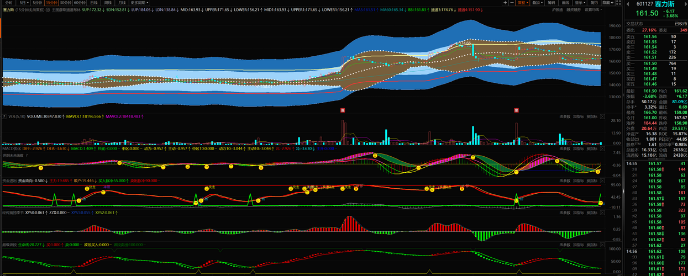Screen dimensions: 688x276
Task: Close the MACD优化 indicator panel
Action: coord(602,148)
